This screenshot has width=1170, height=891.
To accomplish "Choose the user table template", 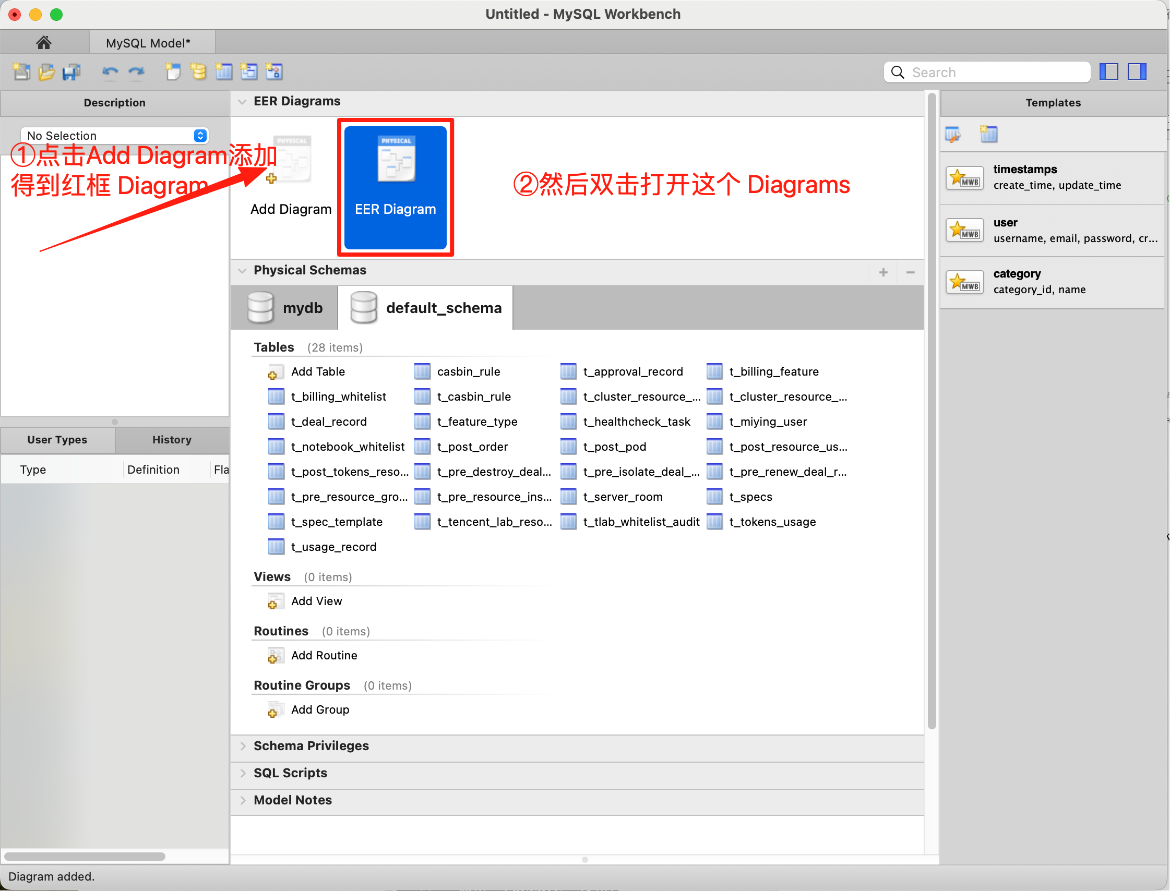I will pos(1053,231).
